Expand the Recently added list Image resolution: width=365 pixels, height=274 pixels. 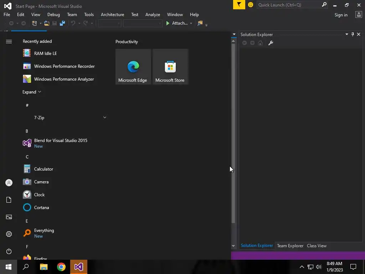[x=32, y=92]
